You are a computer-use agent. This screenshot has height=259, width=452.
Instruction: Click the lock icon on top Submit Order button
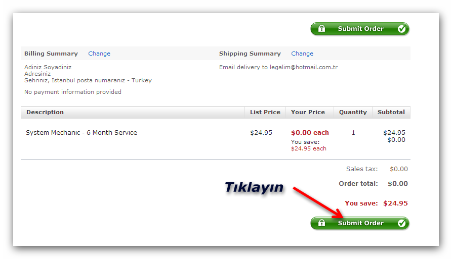321,29
